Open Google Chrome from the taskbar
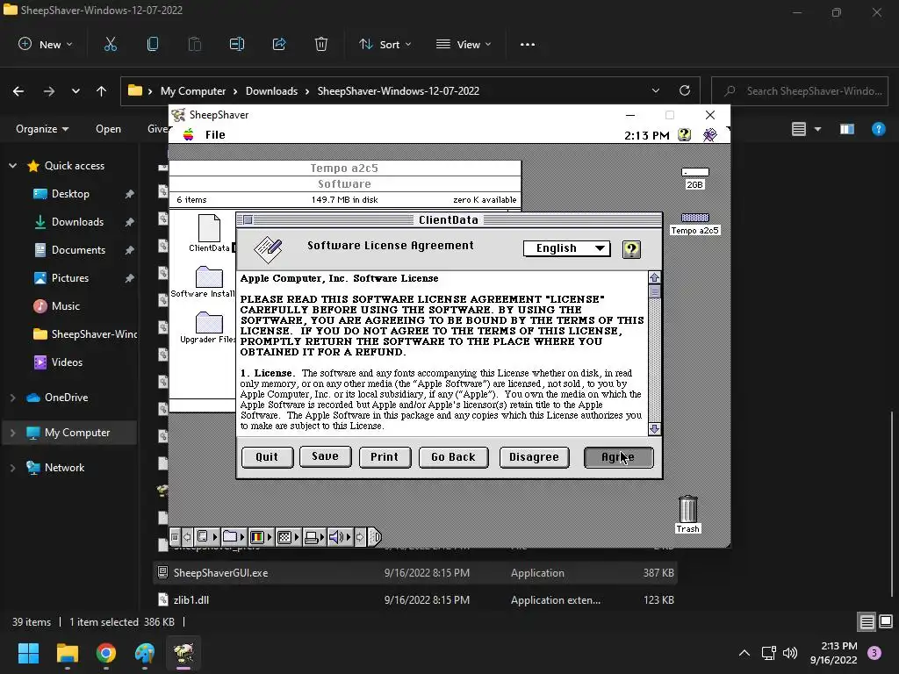This screenshot has height=674, width=899. tap(106, 653)
